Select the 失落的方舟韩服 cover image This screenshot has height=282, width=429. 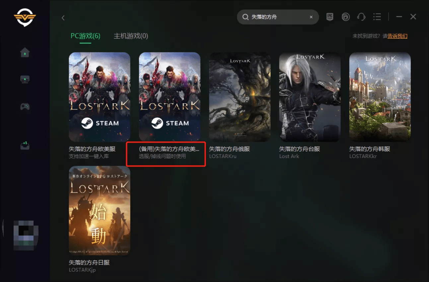tap(380, 97)
